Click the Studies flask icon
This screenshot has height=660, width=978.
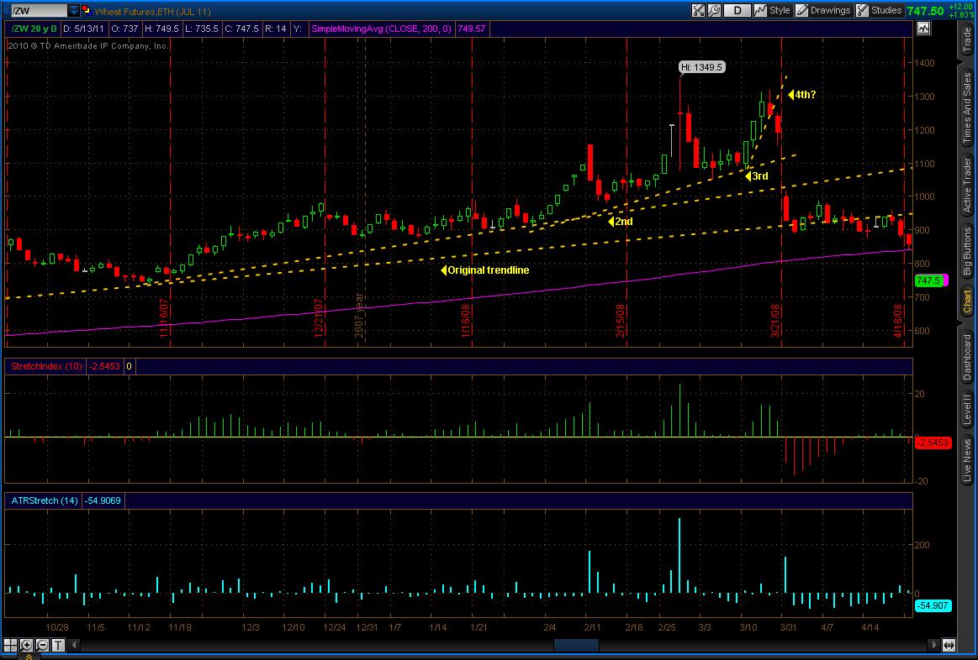coord(862,11)
